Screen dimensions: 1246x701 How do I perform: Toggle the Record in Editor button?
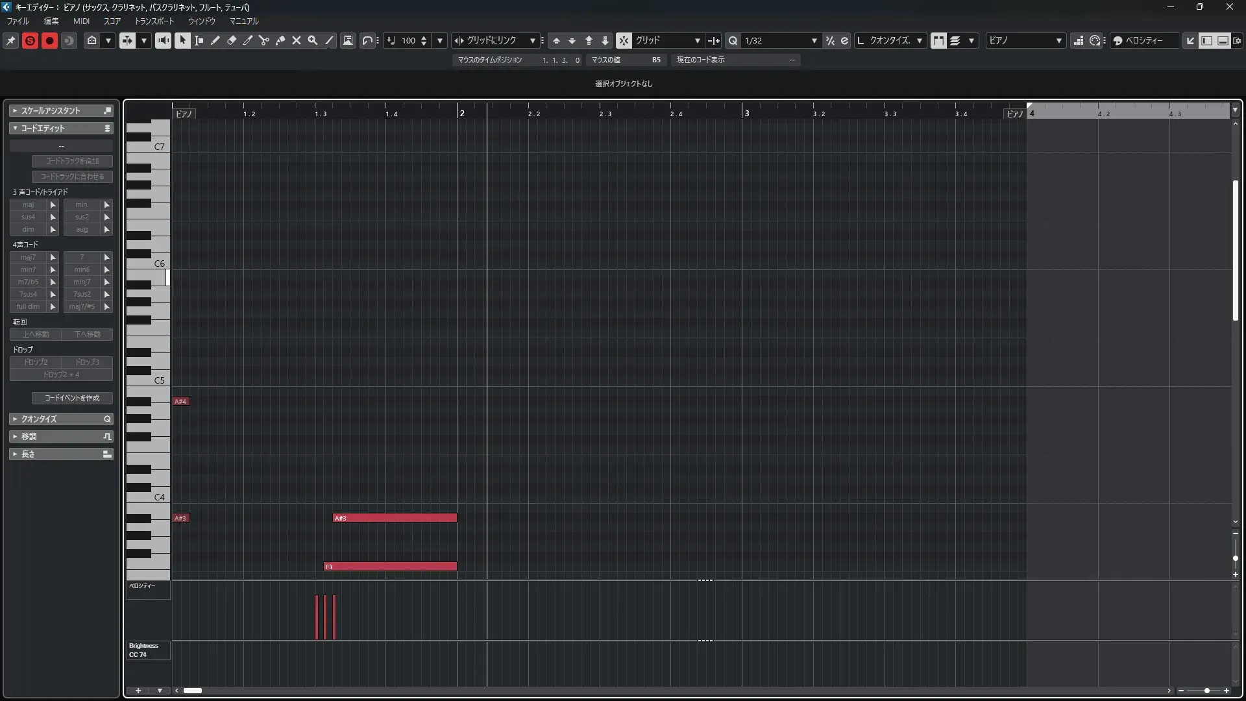click(49, 40)
